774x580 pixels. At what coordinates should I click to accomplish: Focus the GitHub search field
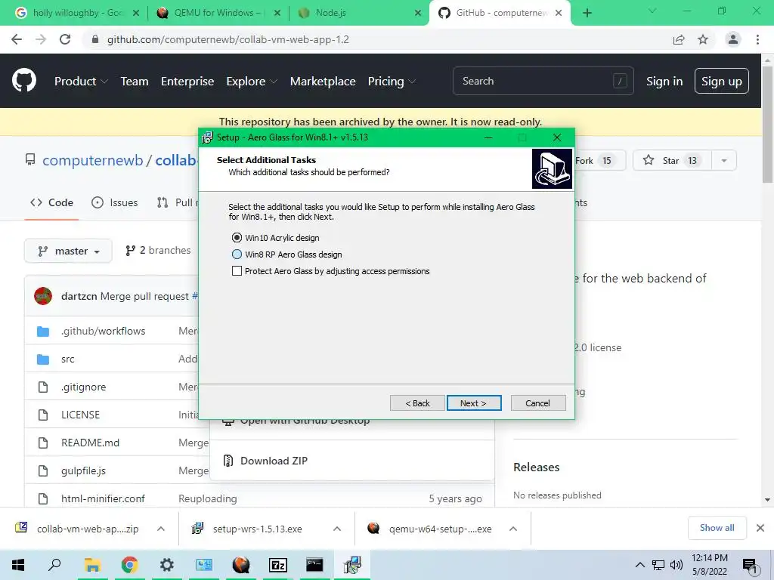click(x=543, y=81)
